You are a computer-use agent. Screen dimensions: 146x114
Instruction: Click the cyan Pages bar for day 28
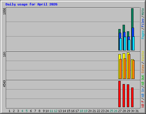(125, 44)
